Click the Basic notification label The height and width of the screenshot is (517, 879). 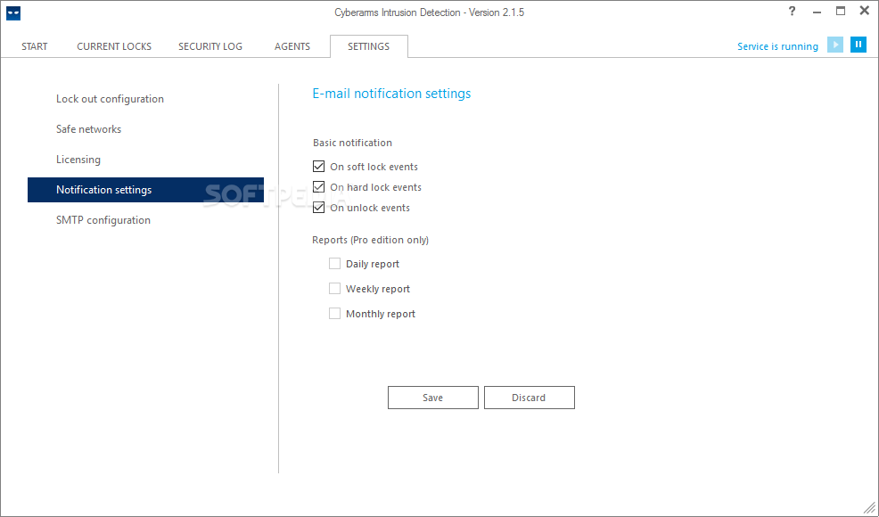353,143
